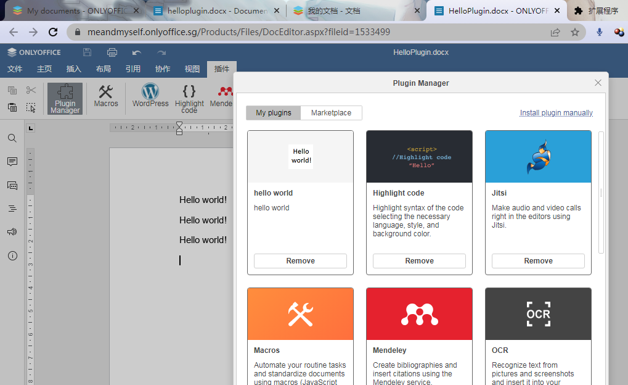This screenshot has height=385, width=628.
Task: Remove the Highlight code plugin
Action: pyautogui.click(x=419, y=260)
